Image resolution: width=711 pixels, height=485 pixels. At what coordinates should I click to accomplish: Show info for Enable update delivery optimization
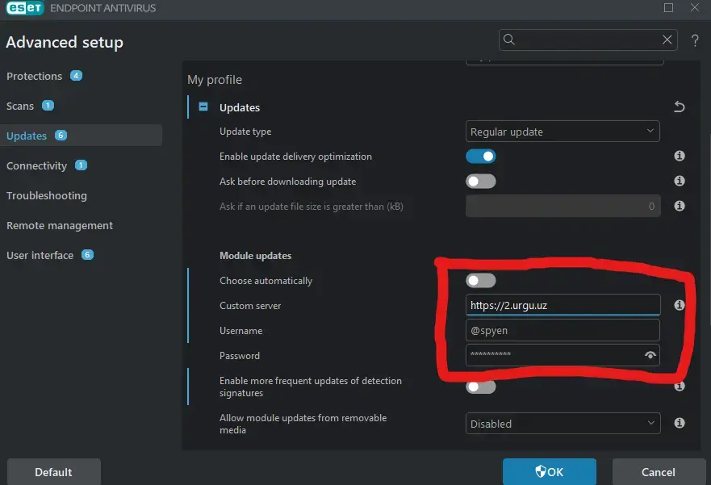[x=680, y=156]
